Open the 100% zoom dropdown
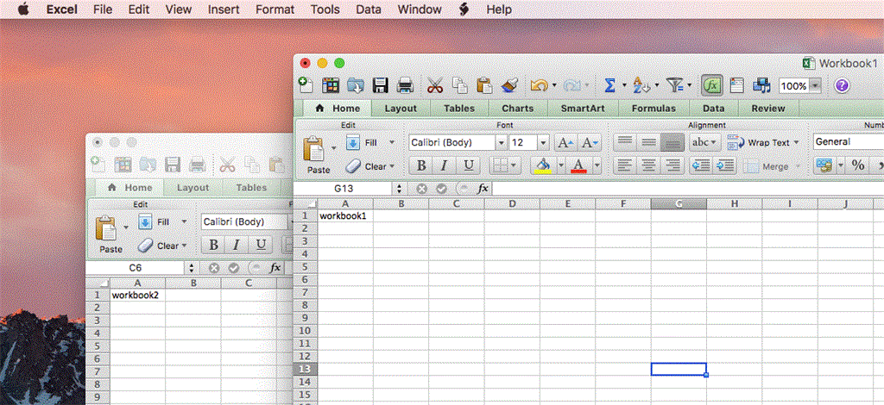This screenshot has height=405, width=884. click(x=815, y=86)
